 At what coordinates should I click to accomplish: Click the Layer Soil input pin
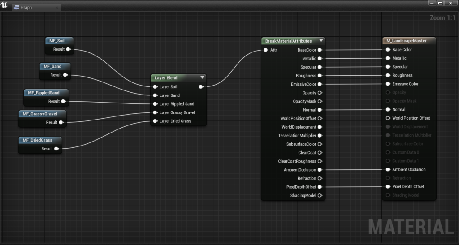click(156, 87)
